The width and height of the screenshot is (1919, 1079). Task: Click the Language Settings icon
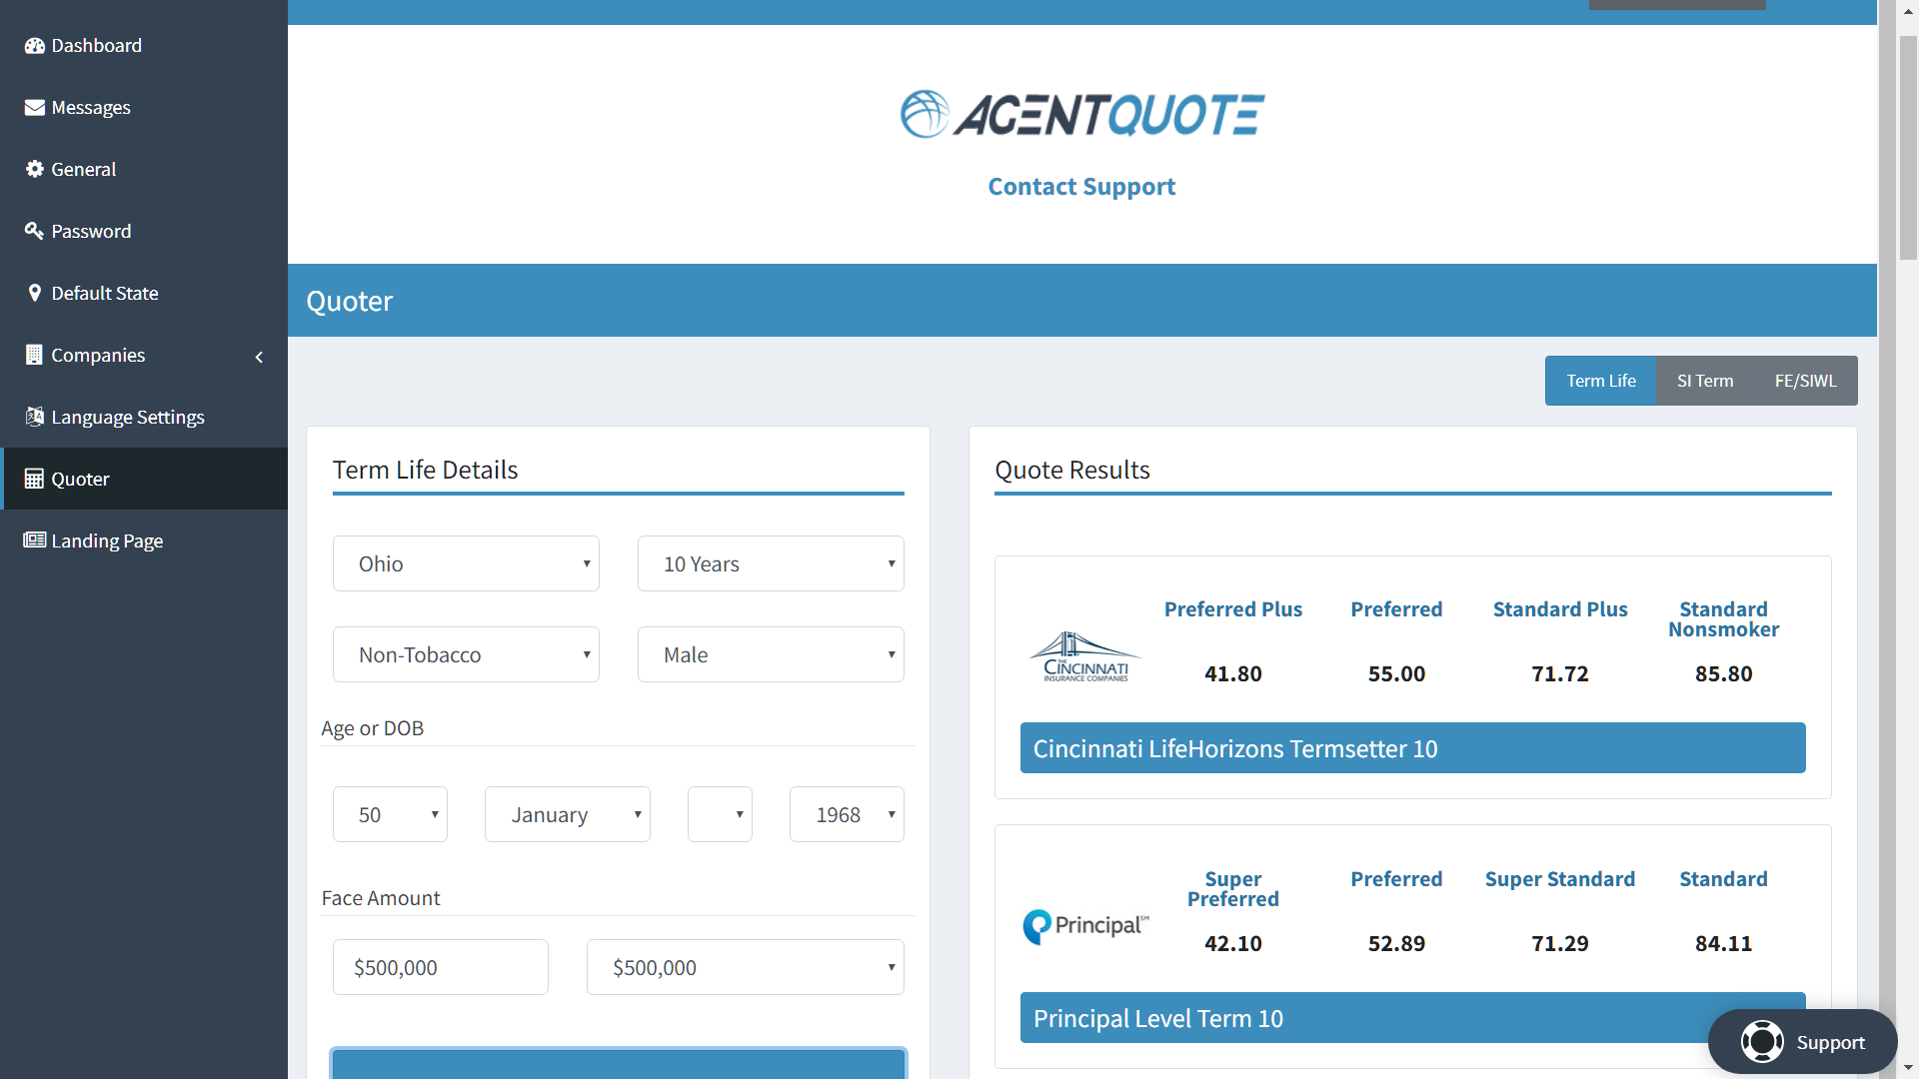(x=35, y=418)
